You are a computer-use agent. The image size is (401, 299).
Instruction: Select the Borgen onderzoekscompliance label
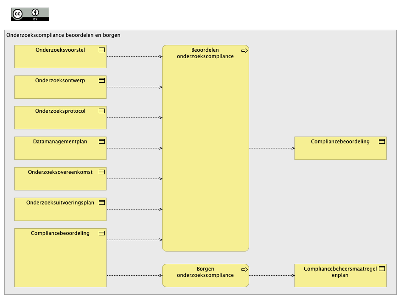205,272
